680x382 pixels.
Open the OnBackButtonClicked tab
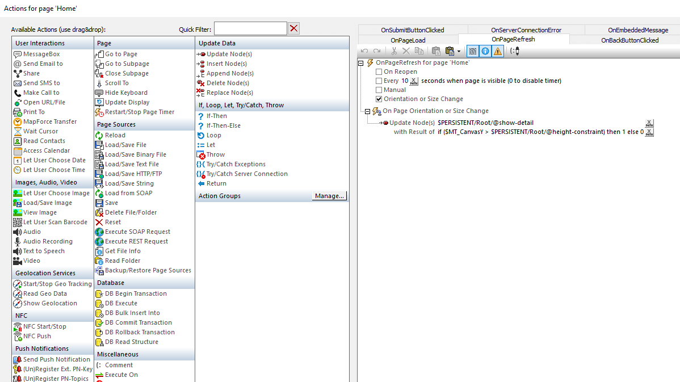[x=629, y=40]
